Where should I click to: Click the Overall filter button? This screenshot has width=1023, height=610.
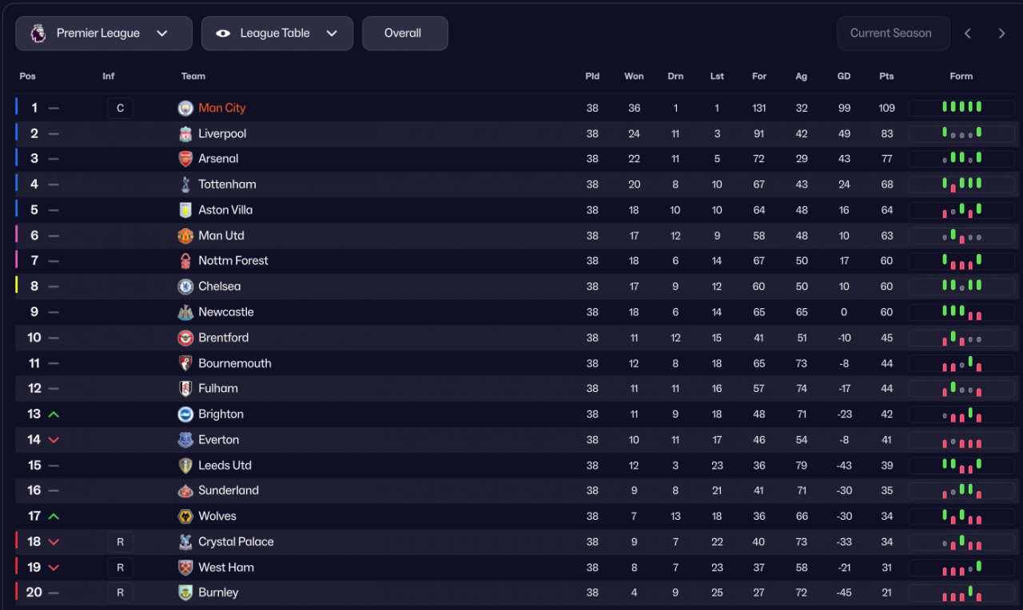pyautogui.click(x=404, y=34)
